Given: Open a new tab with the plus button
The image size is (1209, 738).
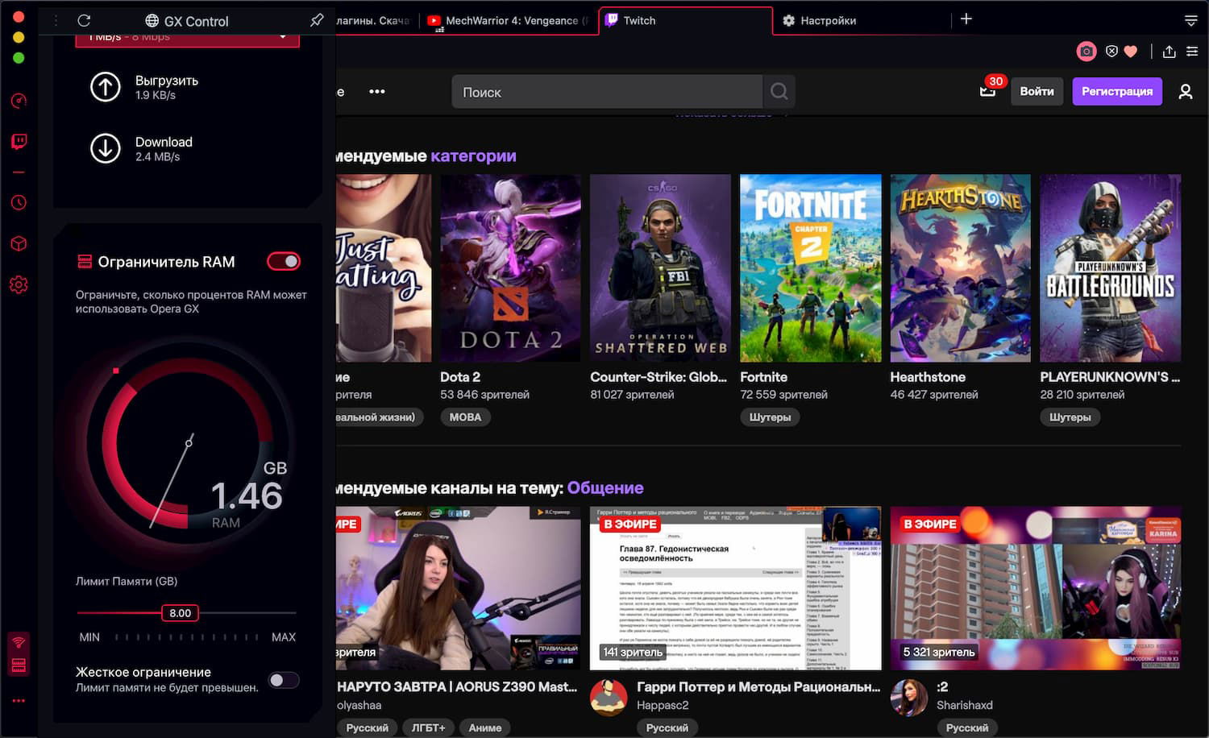Looking at the screenshot, I should 966,19.
